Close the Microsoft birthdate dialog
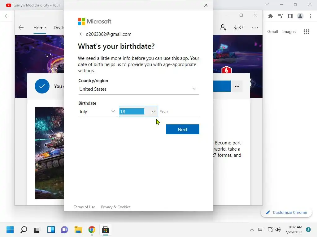 click(206, 5)
